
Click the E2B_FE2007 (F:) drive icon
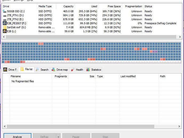pyautogui.click(x=5, y=23)
